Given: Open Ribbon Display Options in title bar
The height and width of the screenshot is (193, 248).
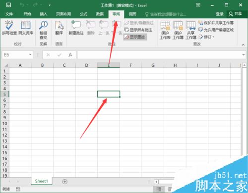Looking at the screenshot, I should pyautogui.click(x=198, y=5).
